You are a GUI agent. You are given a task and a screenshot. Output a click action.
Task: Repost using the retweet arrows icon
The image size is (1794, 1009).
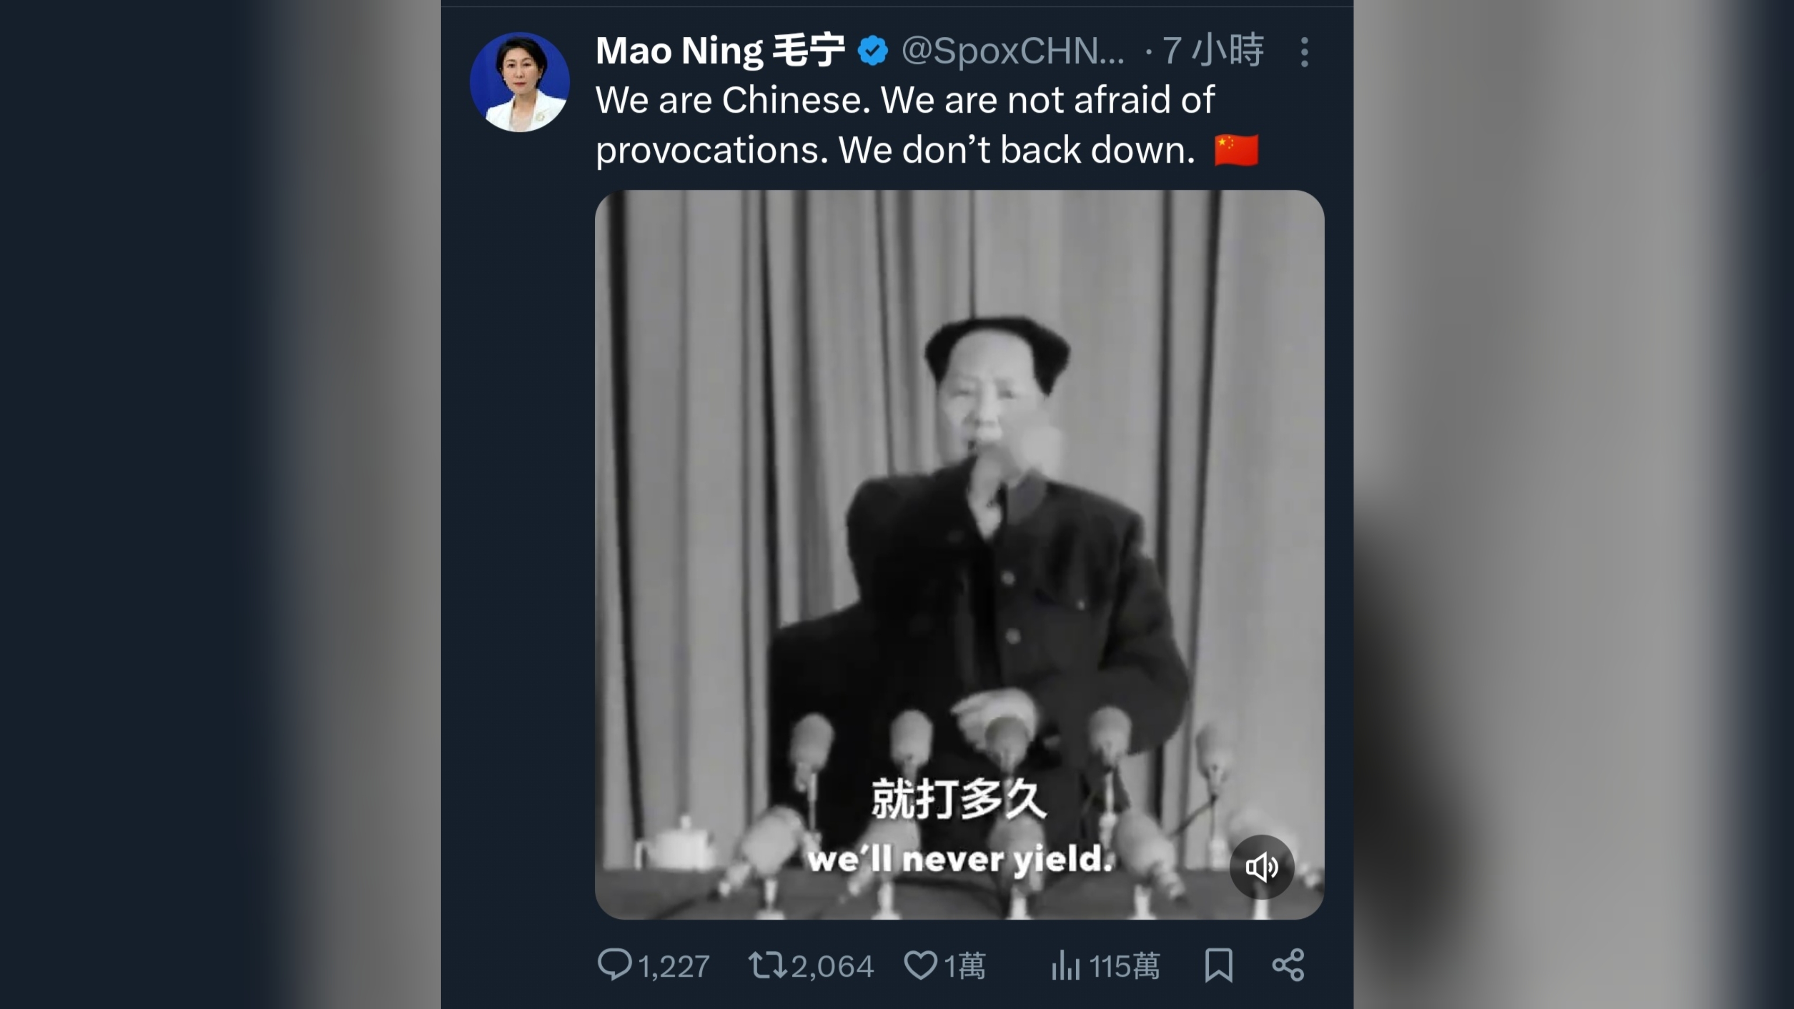pos(767,966)
